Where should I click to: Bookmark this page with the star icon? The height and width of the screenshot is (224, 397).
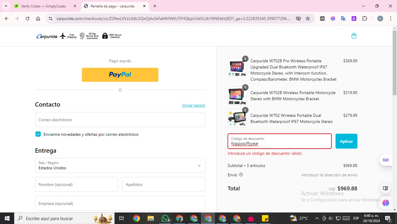(308, 19)
